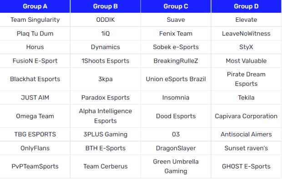Click the Fenix Team entry
The image size is (282, 179).
176,34
